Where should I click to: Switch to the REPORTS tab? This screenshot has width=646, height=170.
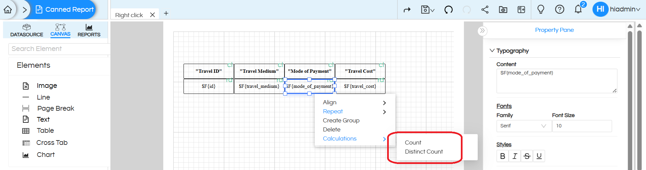89,30
